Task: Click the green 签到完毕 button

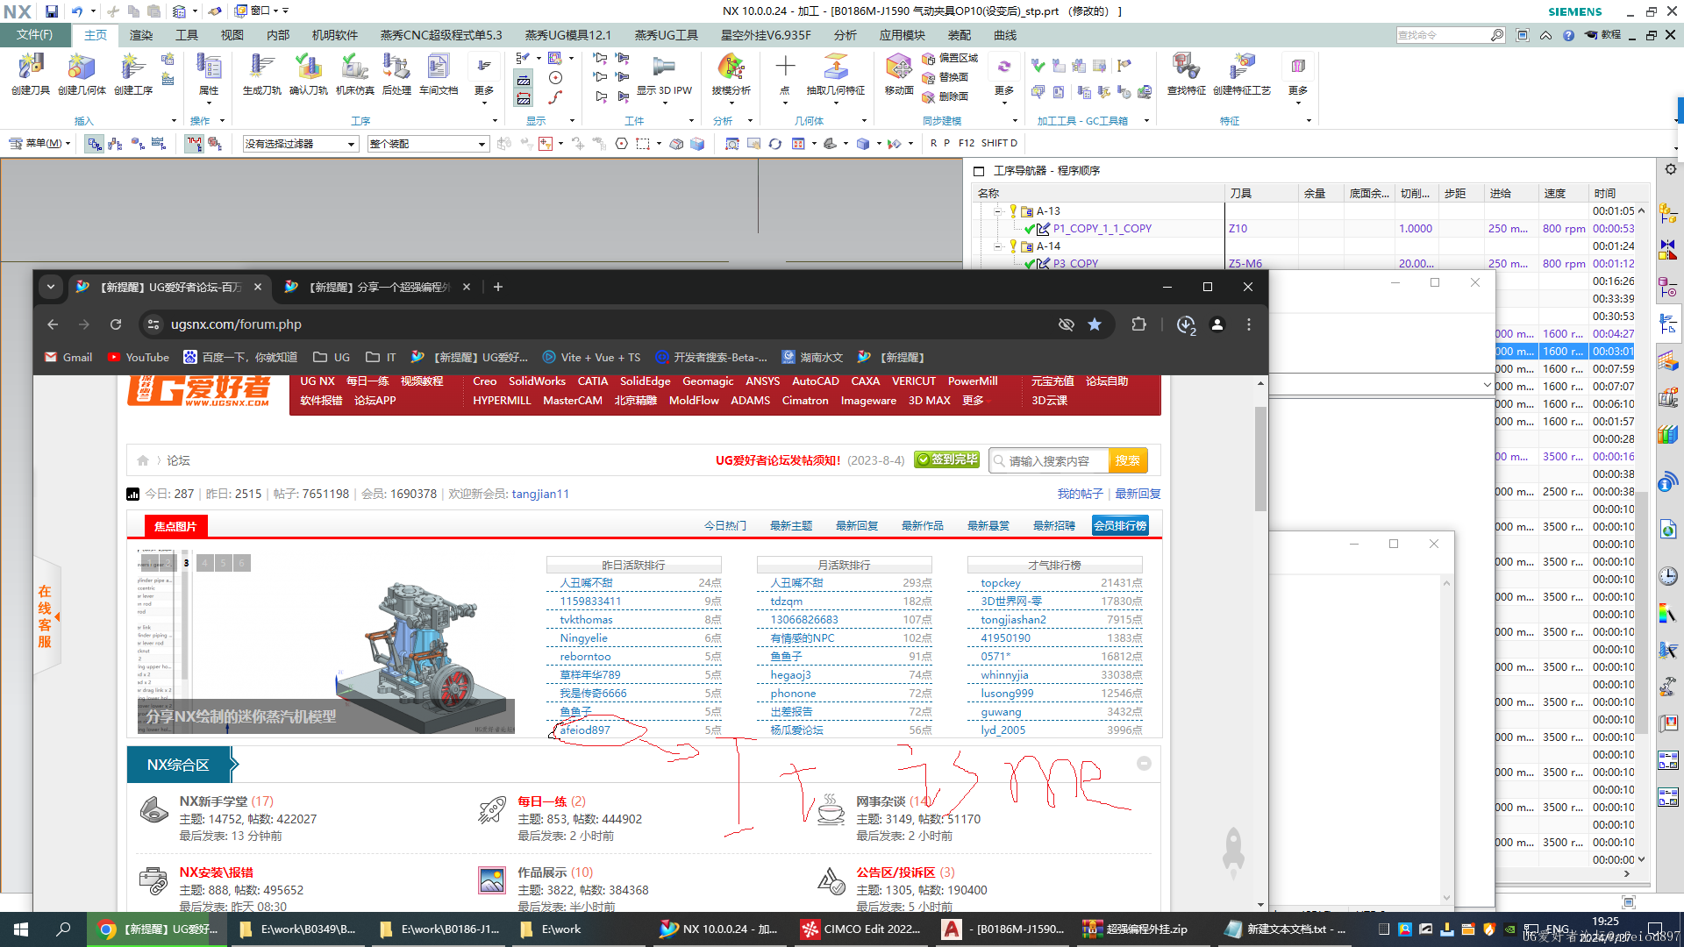Action: 947,459
